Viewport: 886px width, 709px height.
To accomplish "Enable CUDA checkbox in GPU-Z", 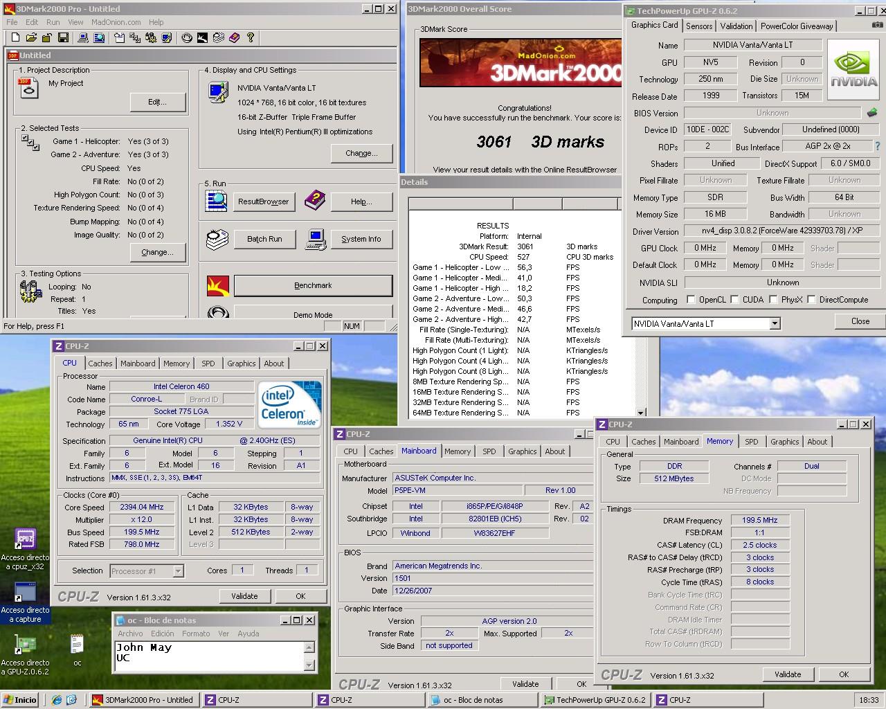I will (x=734, y=300).
